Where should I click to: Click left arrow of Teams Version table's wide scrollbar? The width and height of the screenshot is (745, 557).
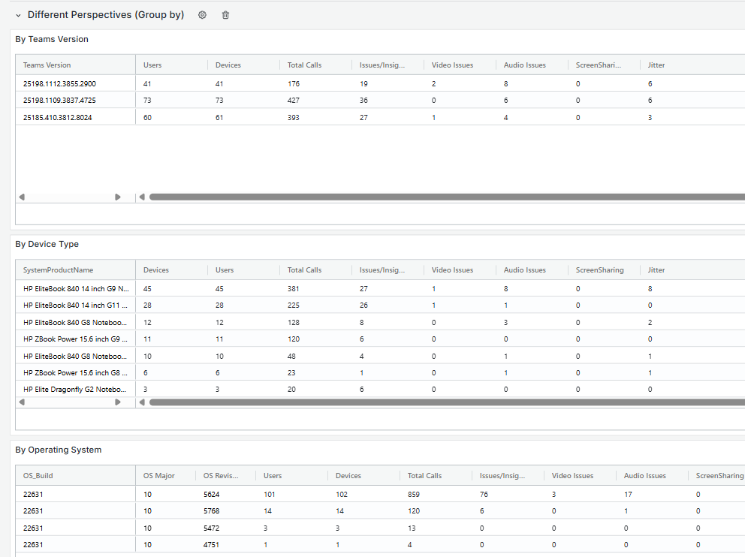142,197
